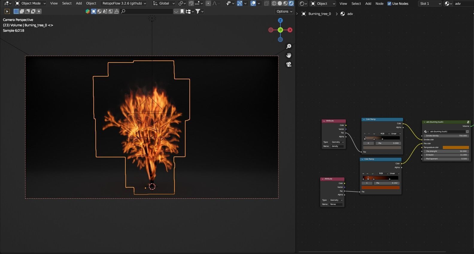Image resolution: width=474 pixels, height=254 pixels.
Task: Open the Object menu in 3D viewport
Action: [91, 3]
